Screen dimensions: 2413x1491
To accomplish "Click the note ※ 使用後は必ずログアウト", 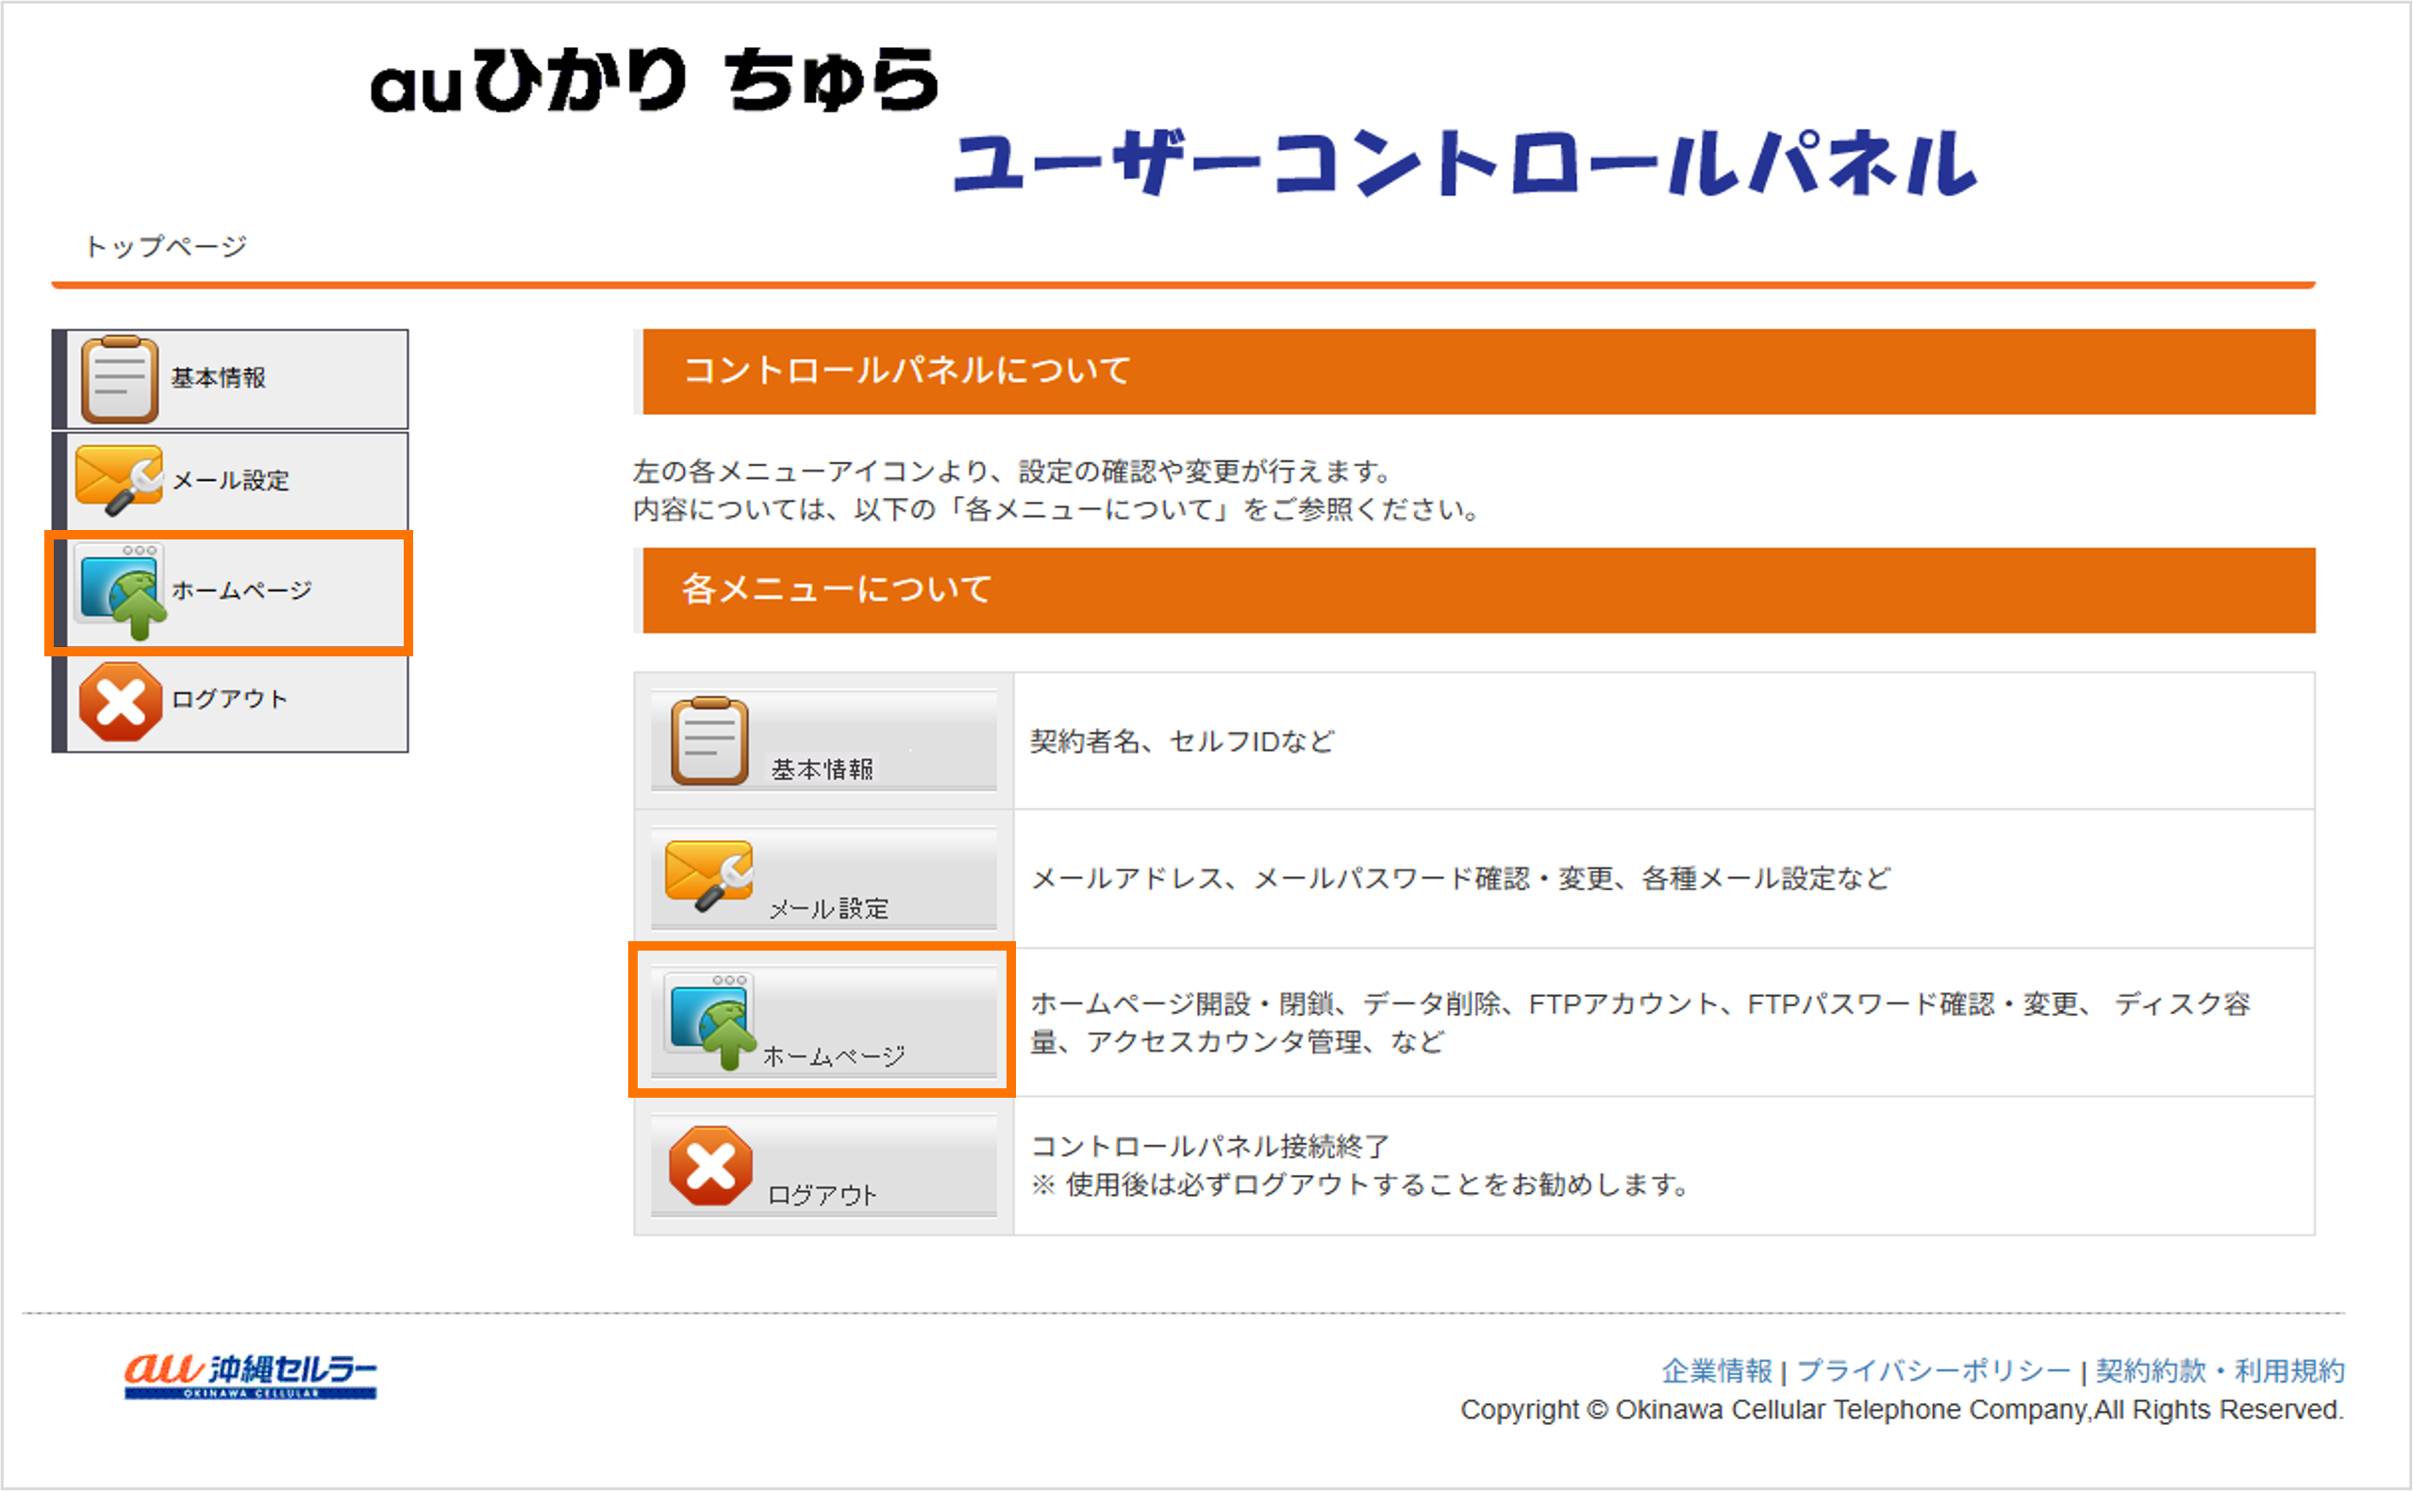I will pos(1362,1185).
